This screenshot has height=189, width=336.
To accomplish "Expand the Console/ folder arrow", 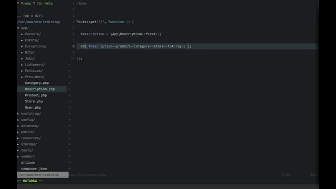I will 22,34.
